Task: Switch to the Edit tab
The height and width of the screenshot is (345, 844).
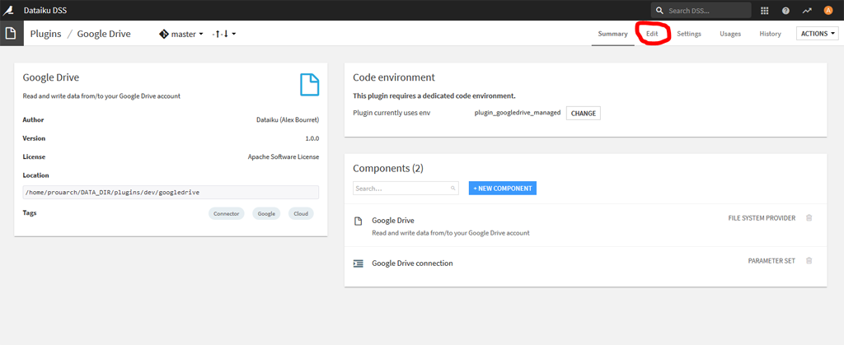Action: [652, 34]
